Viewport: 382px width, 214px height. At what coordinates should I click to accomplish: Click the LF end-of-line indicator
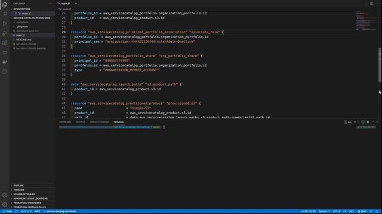(x=345, y=212)
